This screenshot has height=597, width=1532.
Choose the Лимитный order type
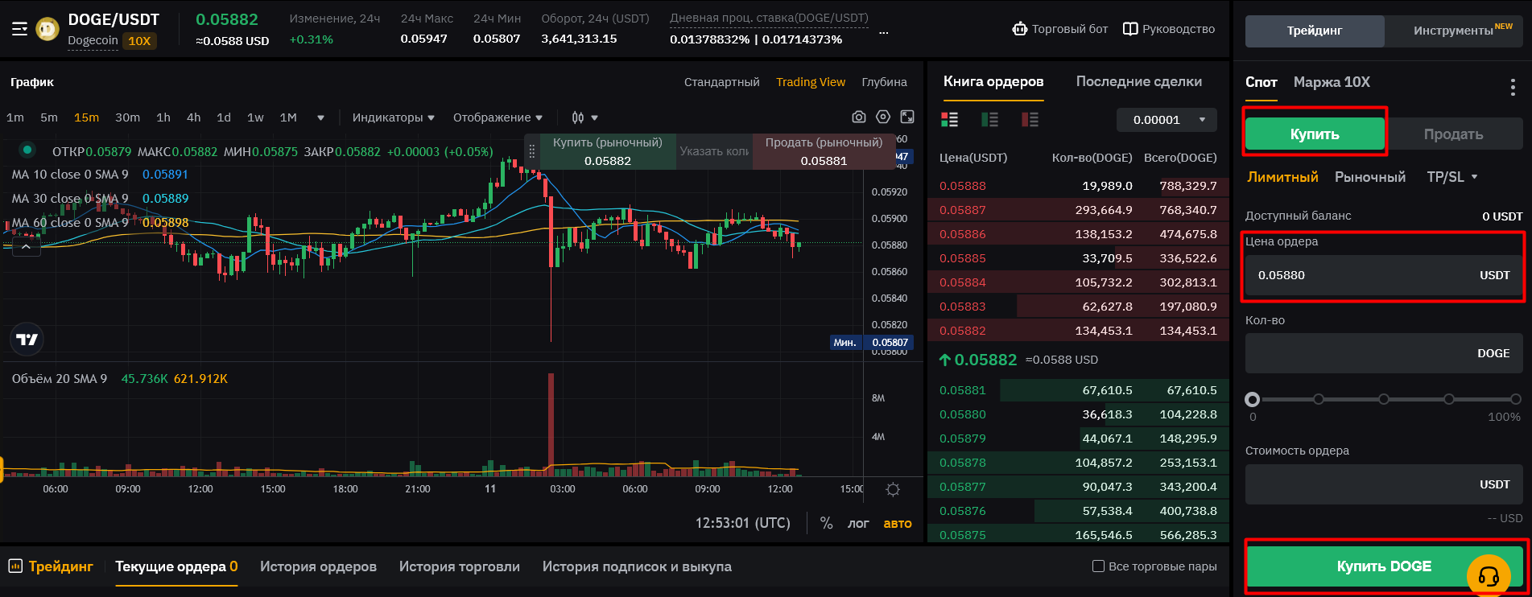pyautogui.click(x=1282, y=177)
